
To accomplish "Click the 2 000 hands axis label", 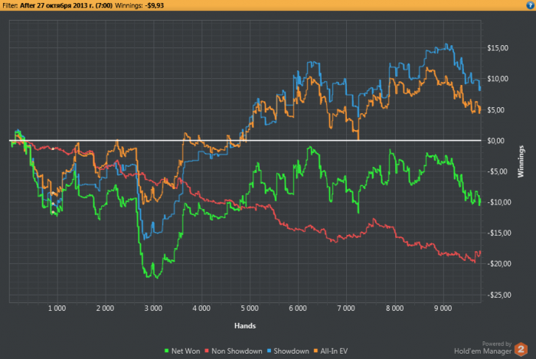I will coord(105,308).
